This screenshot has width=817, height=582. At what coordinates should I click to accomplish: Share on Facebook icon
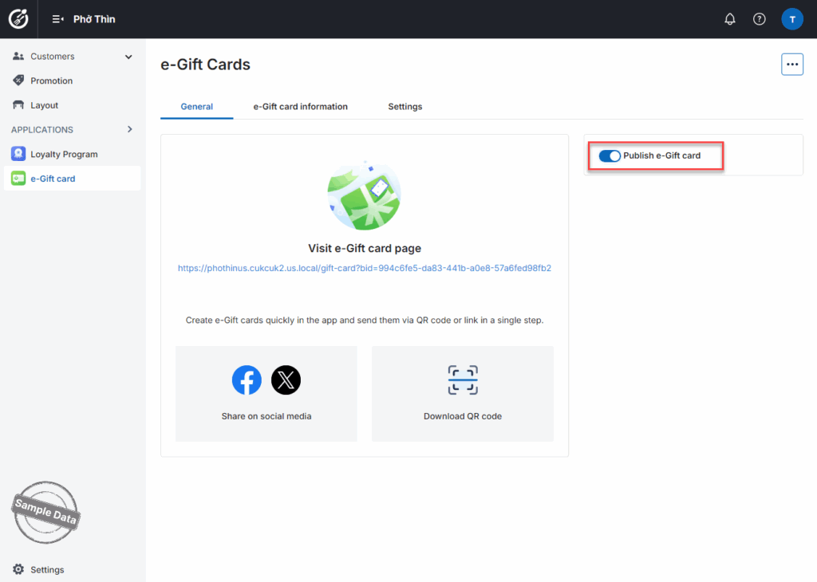tap(247, 380)
